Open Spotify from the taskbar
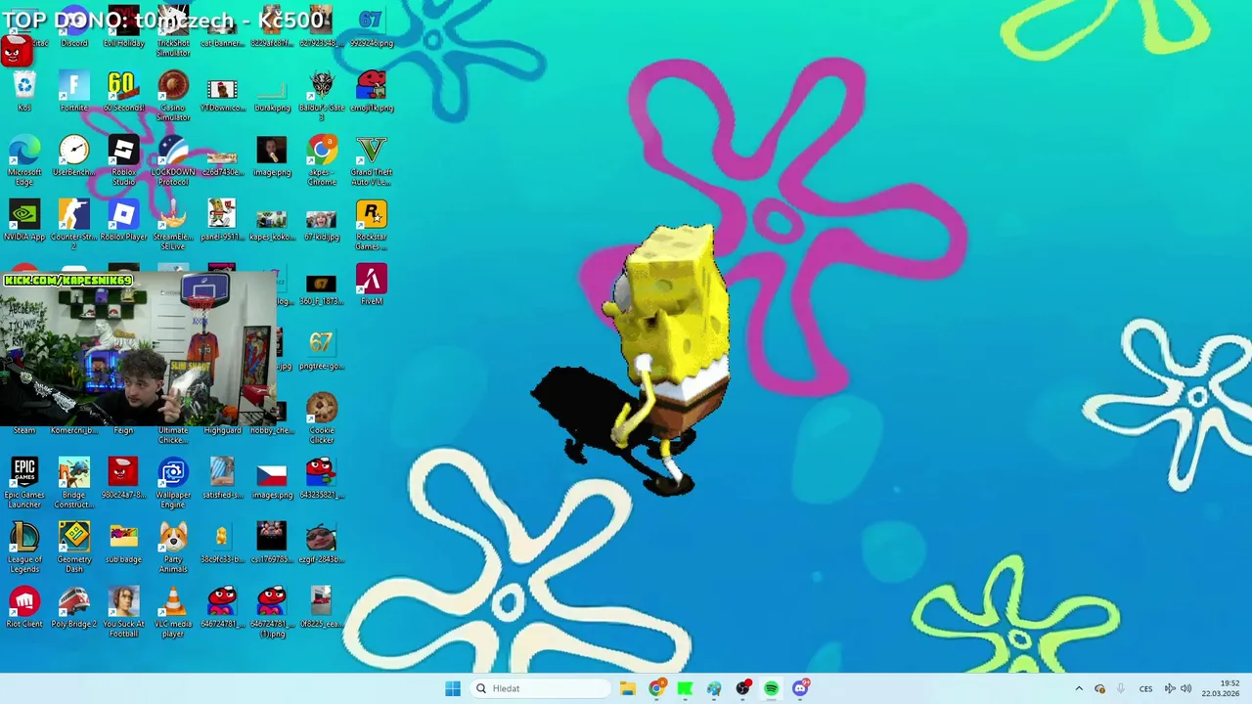Image resolution: width=1252 pixels, height=704 pixels. [771, 688]
